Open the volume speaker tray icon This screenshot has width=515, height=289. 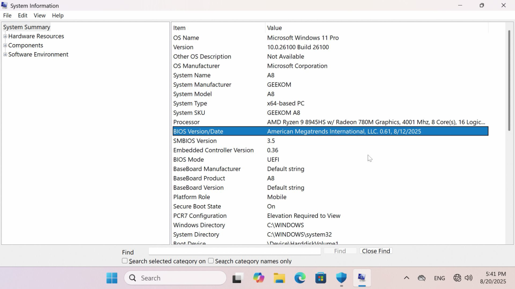[x=469, y=278]
